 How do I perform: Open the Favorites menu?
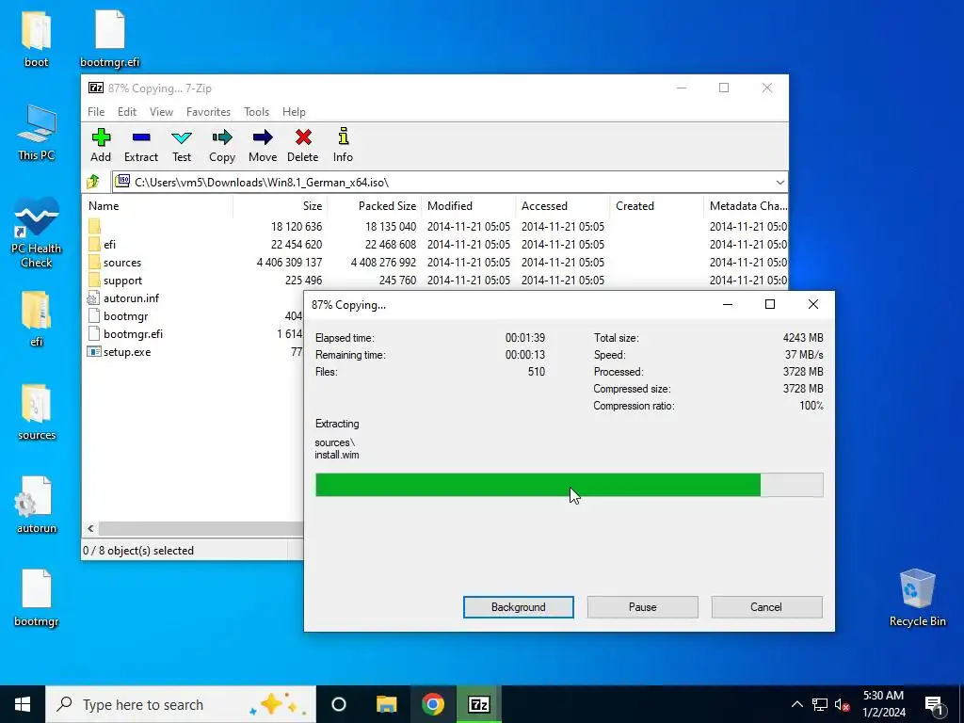(x=208, y=112)
